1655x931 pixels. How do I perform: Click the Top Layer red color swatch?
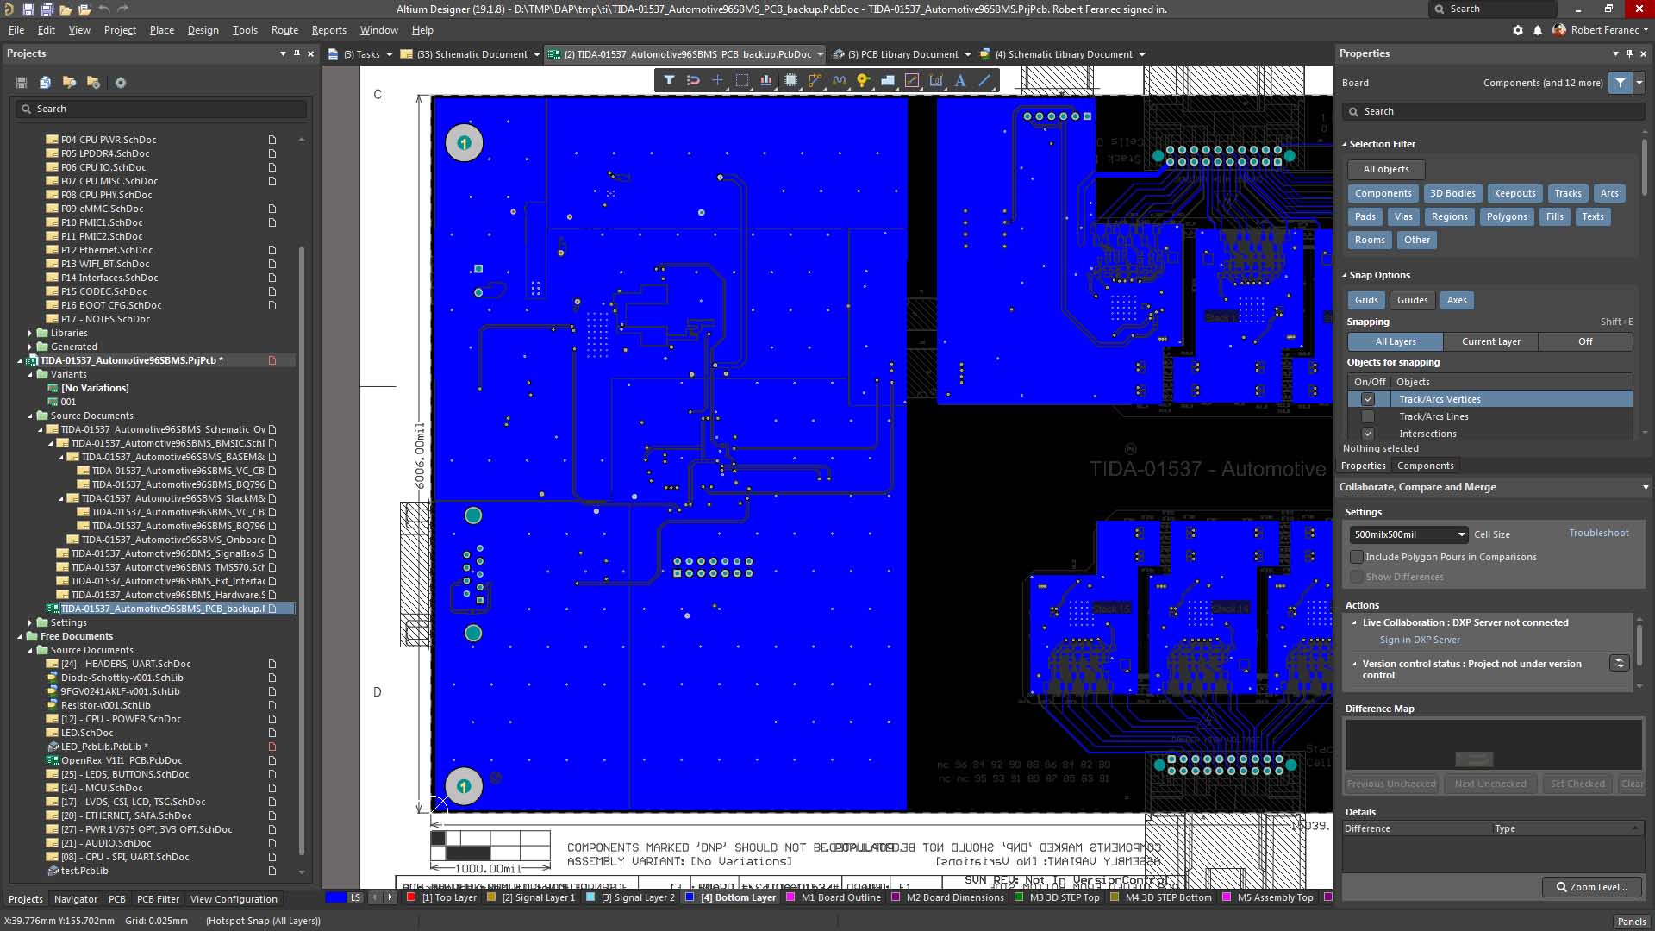point(412,897)
